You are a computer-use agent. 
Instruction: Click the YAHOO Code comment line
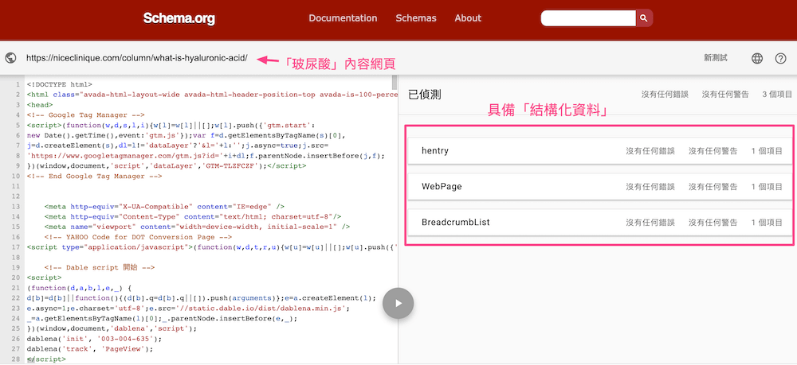pyautogui.click(x=138, y=237)
